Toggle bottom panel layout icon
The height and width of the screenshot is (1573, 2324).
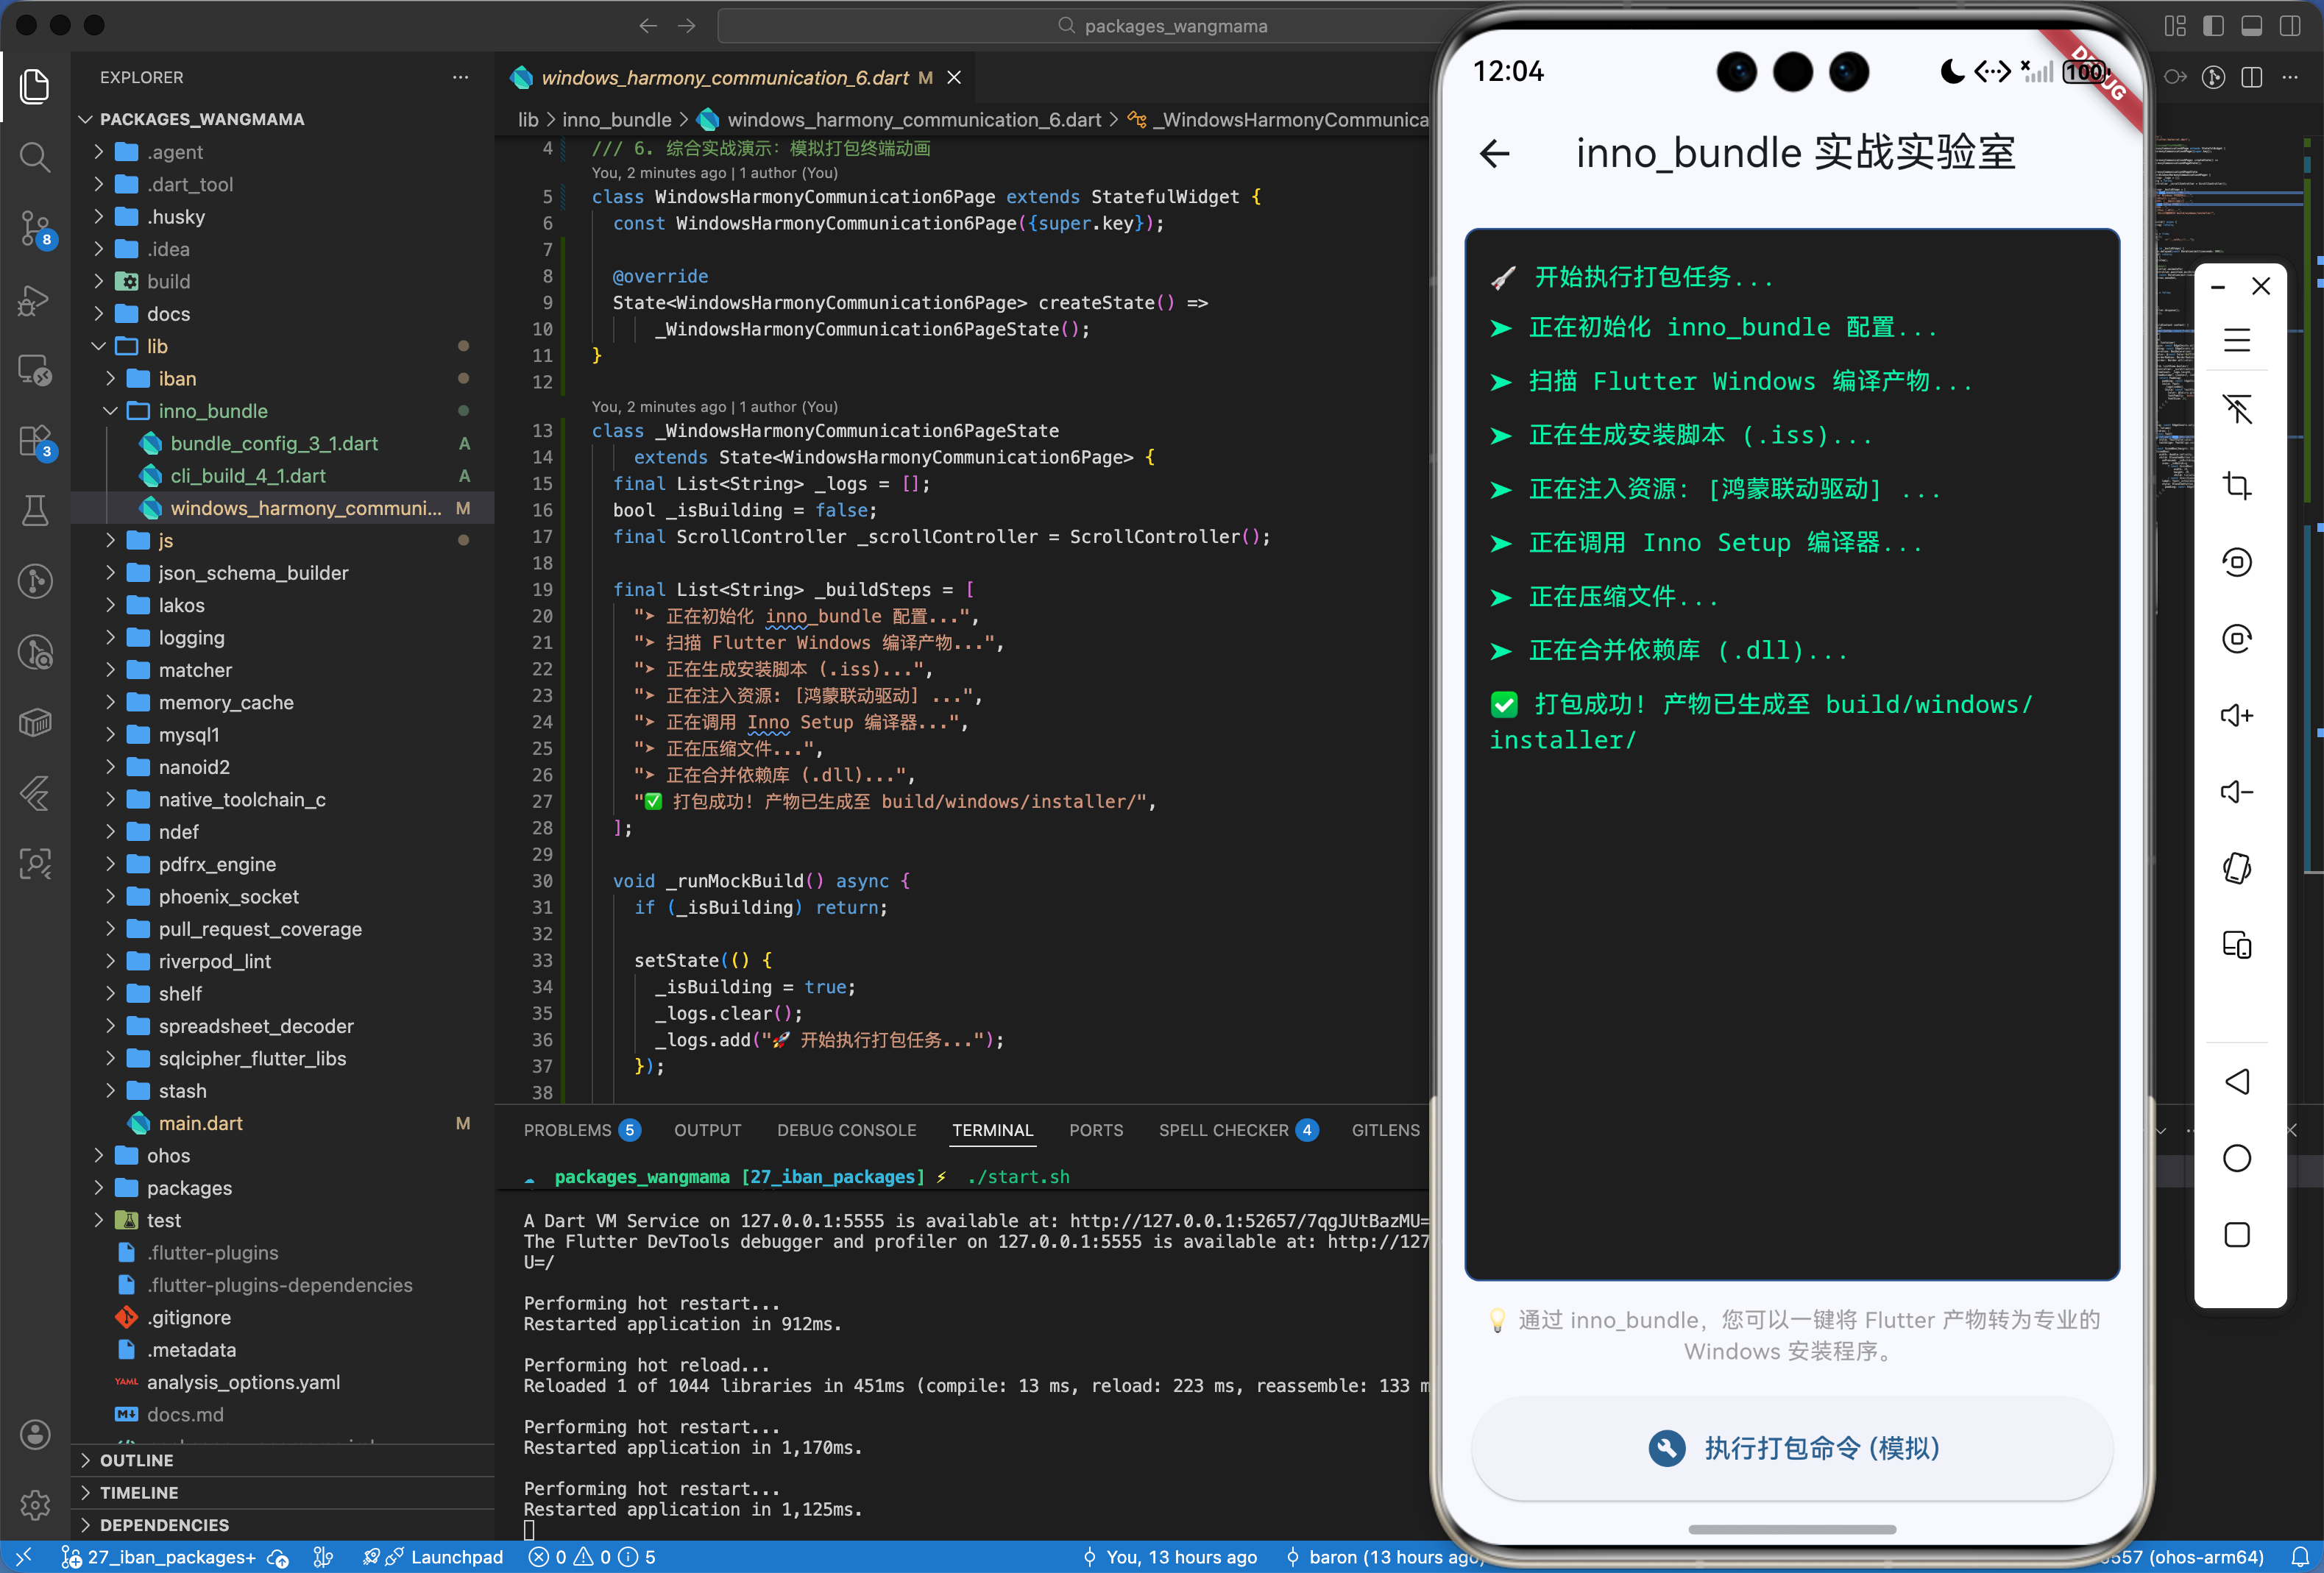[x=2251, y=26]
